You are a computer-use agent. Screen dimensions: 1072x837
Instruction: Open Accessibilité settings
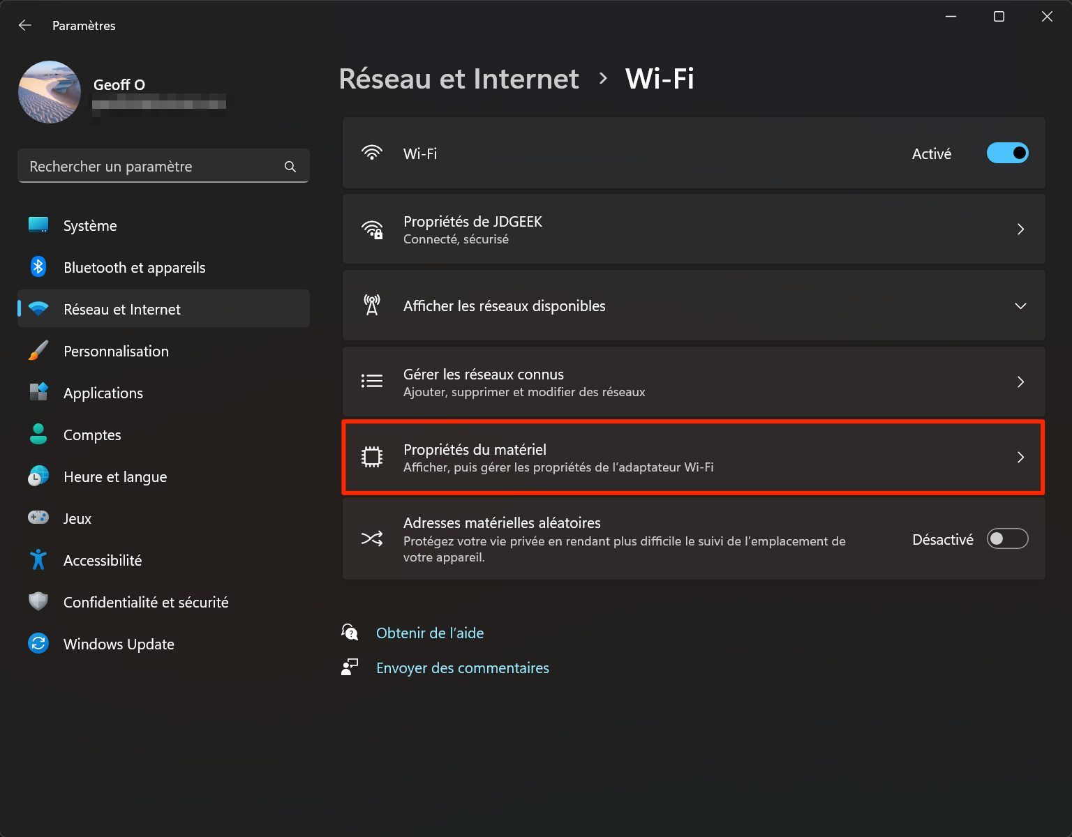point(163,560)
